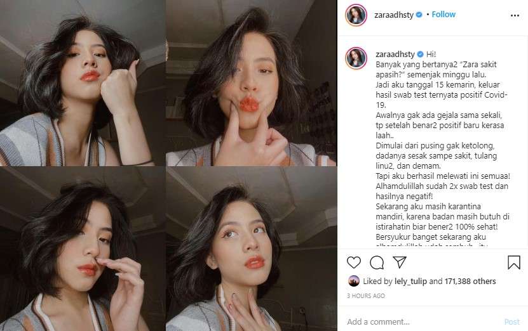
Task: Open zaraadhsty profile picture in header
Action: coord(356,15)
